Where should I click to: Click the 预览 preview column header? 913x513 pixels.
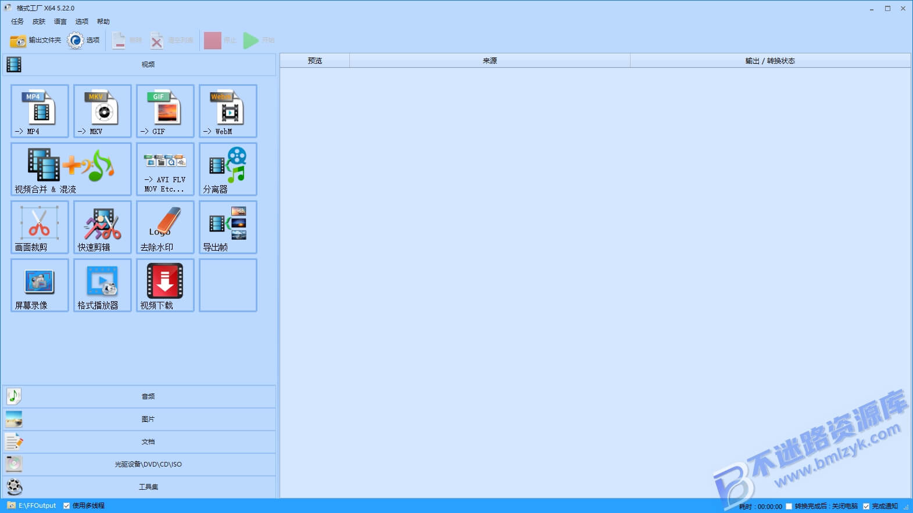point(315,60)
